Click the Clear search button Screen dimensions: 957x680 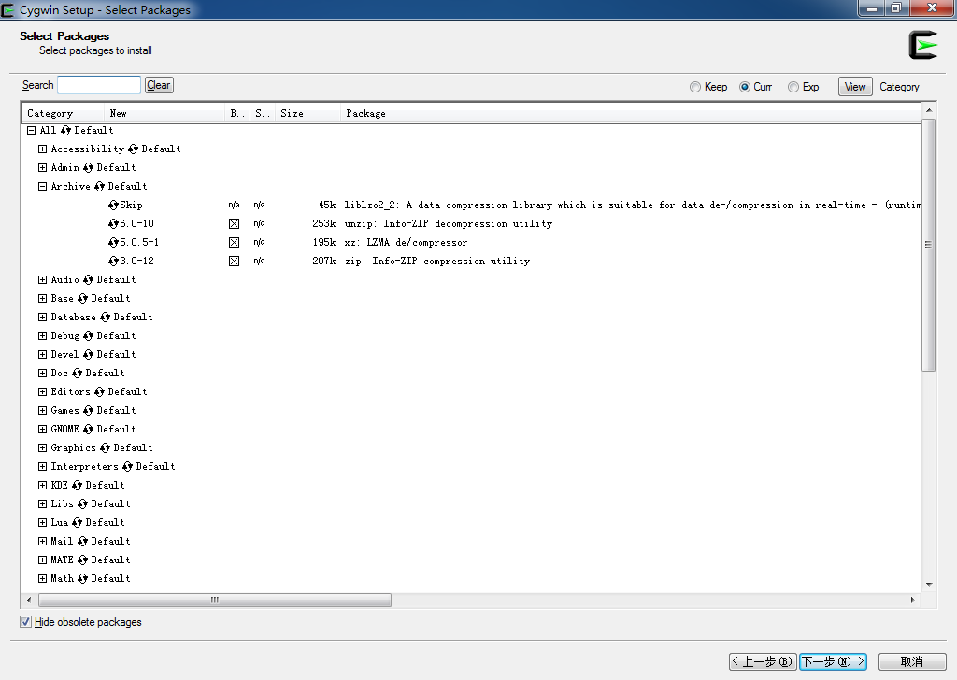coord(159,85)
